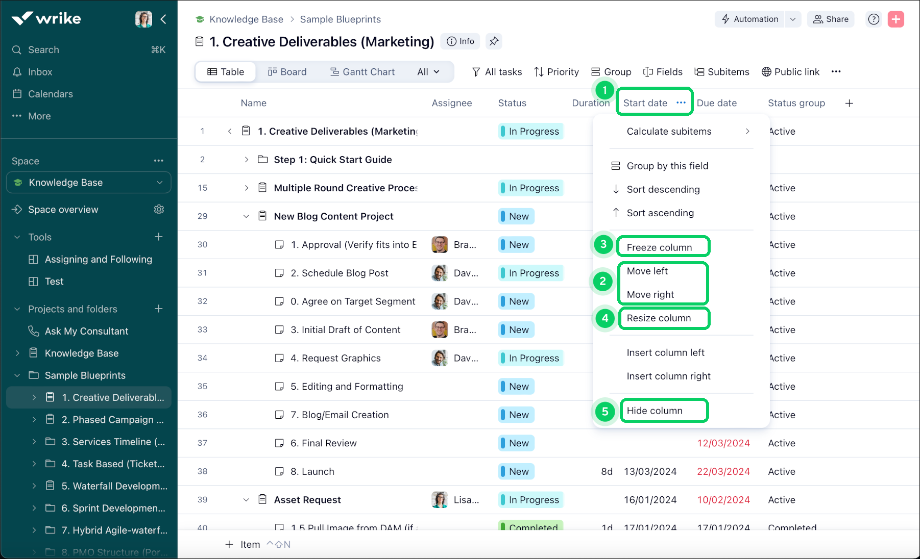Tick the 6. Final Review task checkbox
920x559 pixels.
(279, 443)
